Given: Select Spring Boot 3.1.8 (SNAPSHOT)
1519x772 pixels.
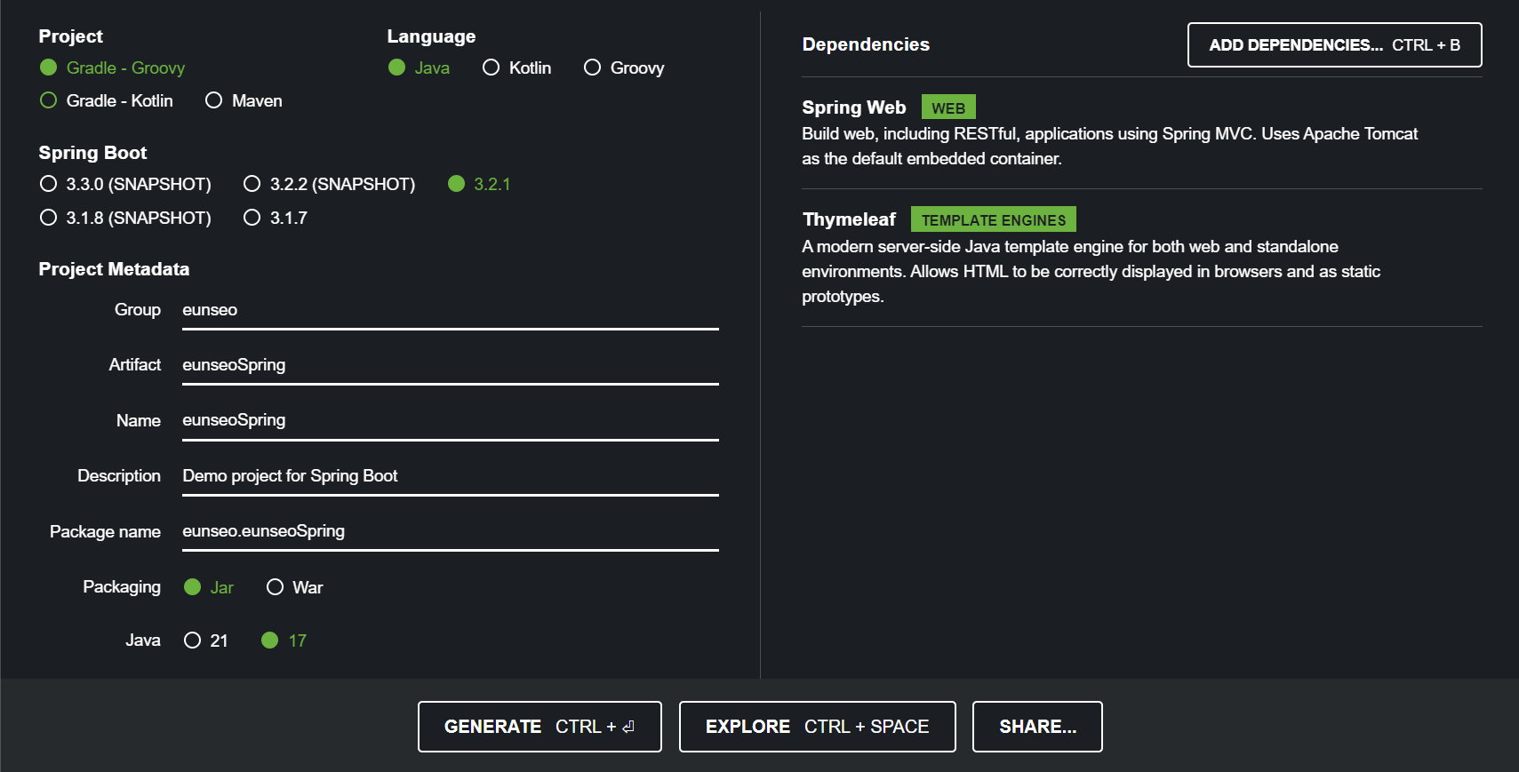Looking at the screenshot, I should coord(125,218).
